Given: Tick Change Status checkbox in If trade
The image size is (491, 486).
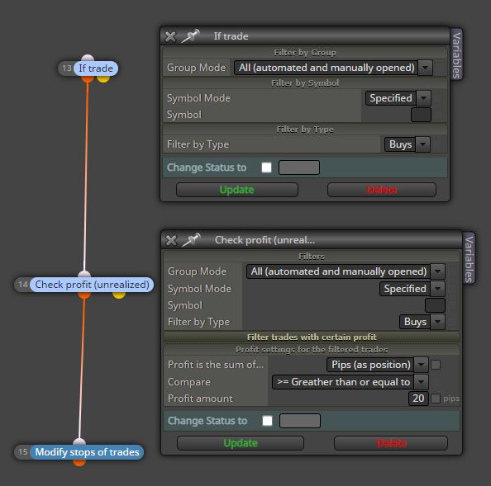Looking at the screenshot, I should [x=266, y=168].
